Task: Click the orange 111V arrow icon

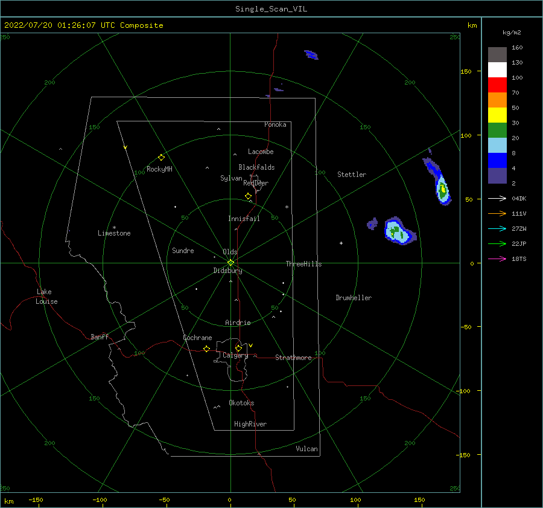Action: (x=497, y=214)
